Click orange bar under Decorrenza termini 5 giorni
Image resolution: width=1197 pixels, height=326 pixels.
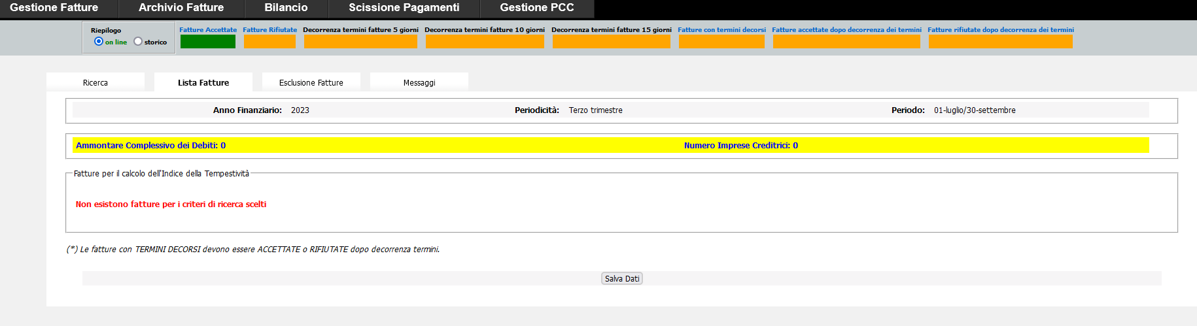(360, 42)
